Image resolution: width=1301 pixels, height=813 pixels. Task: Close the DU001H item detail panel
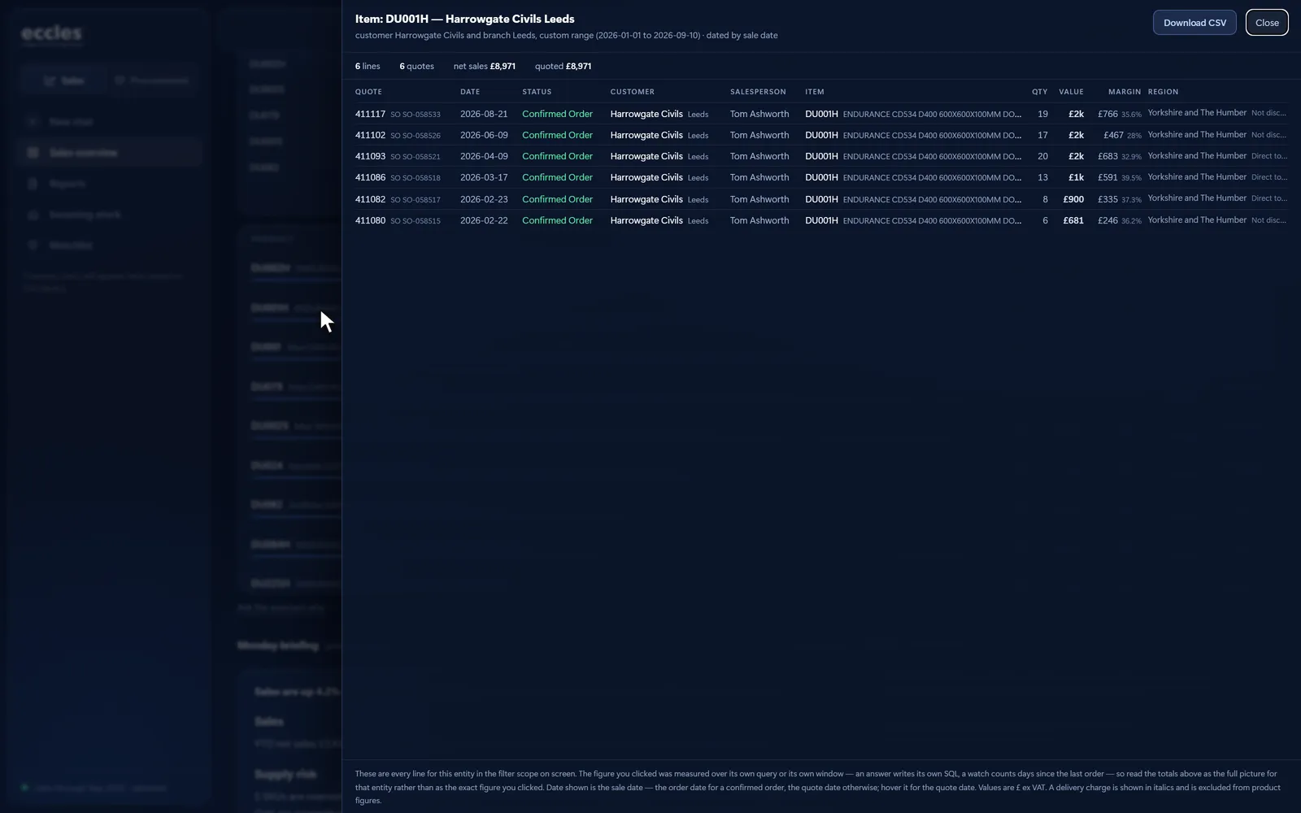(x=1267, y=23)
